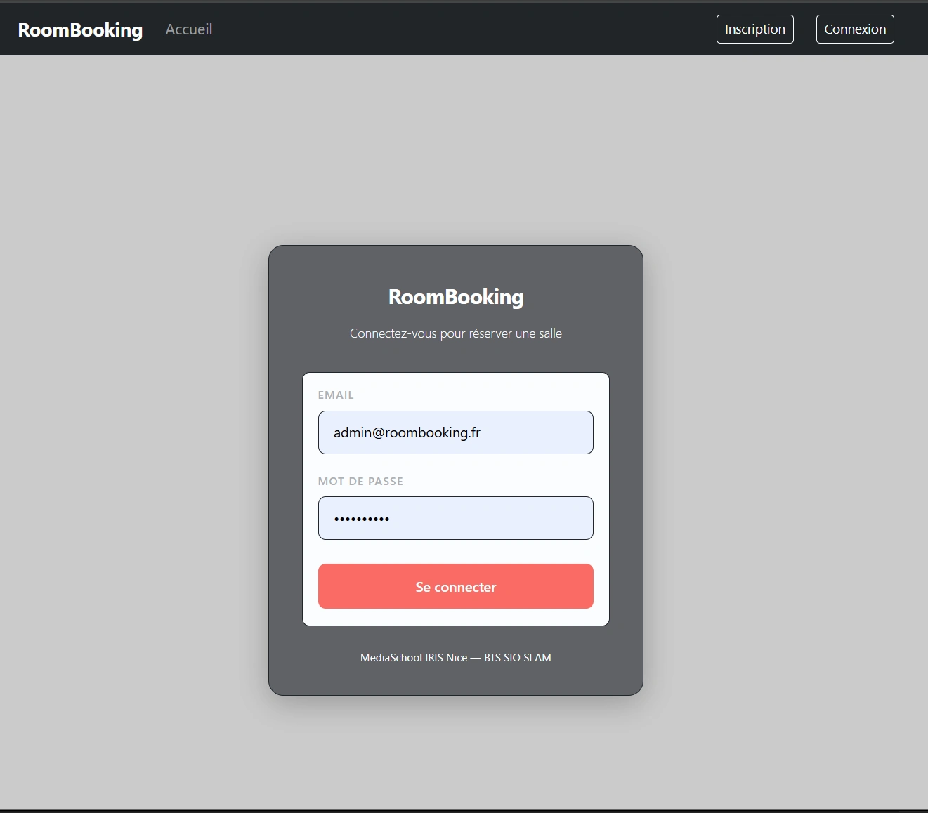Select the text admin@roombooking.fr

click(406, 432)
